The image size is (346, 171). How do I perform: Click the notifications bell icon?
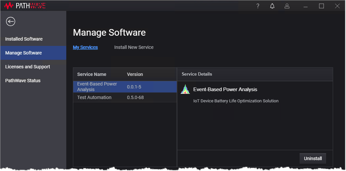272,6
